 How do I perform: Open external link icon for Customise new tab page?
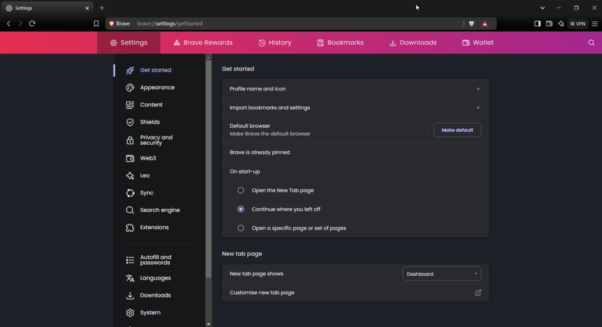[478, 293]
